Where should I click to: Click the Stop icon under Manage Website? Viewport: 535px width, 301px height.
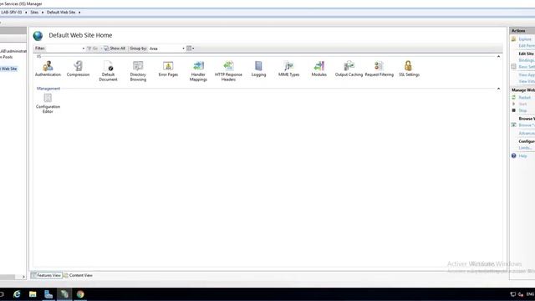click(x=514, y=110)
